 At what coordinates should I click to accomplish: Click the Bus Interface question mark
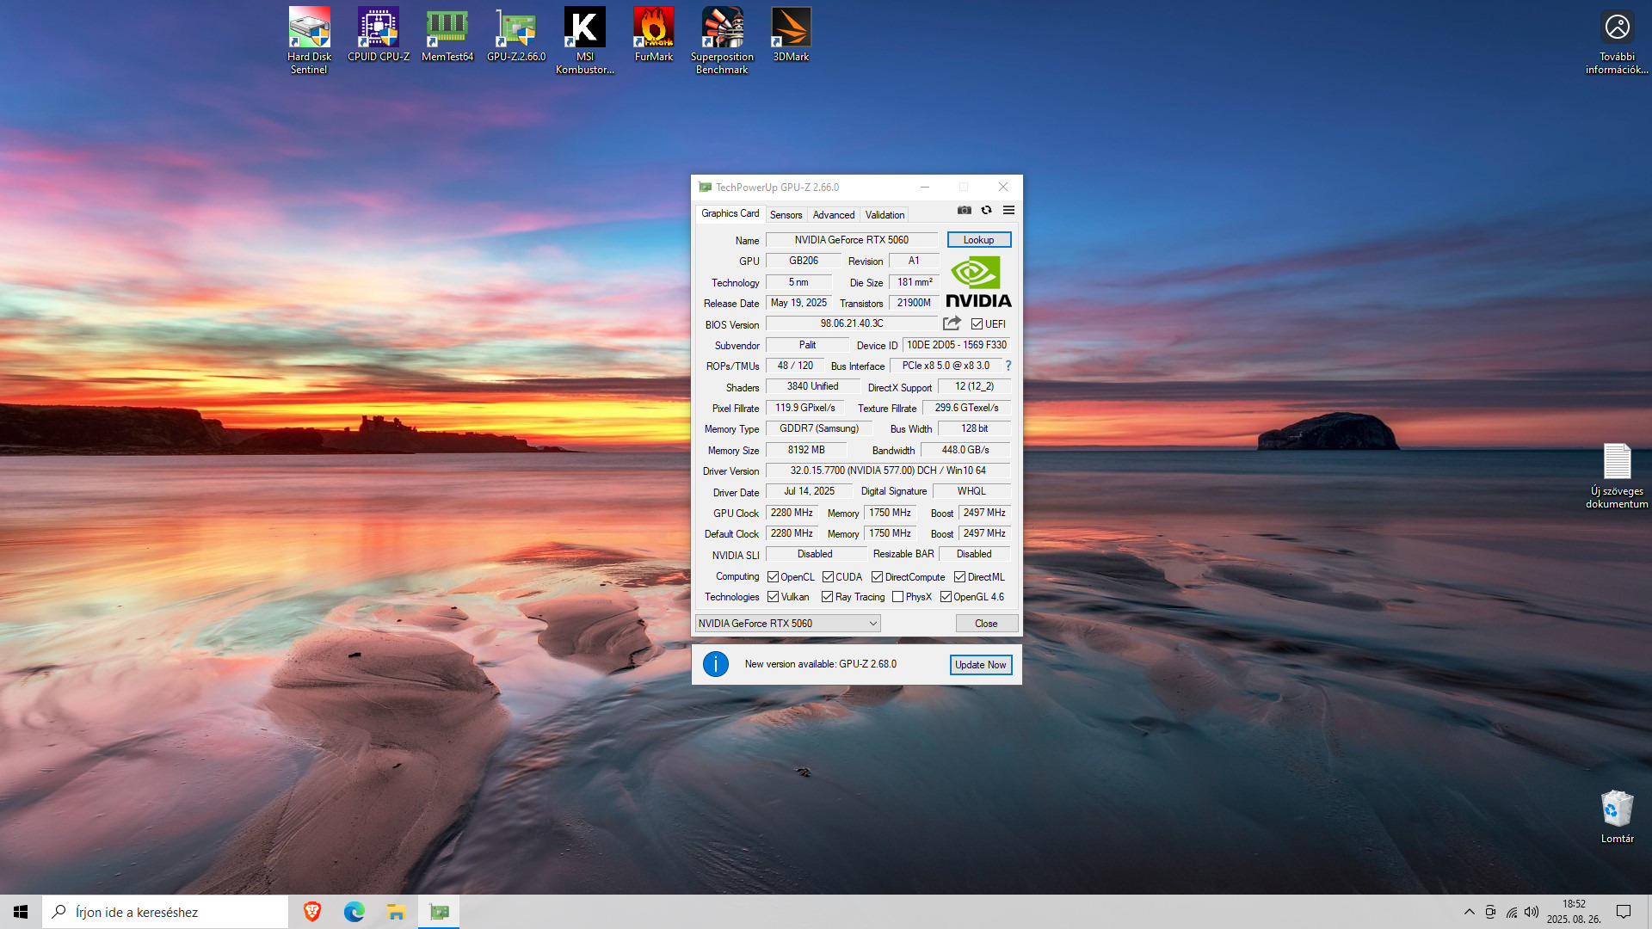pos(1008,366)
